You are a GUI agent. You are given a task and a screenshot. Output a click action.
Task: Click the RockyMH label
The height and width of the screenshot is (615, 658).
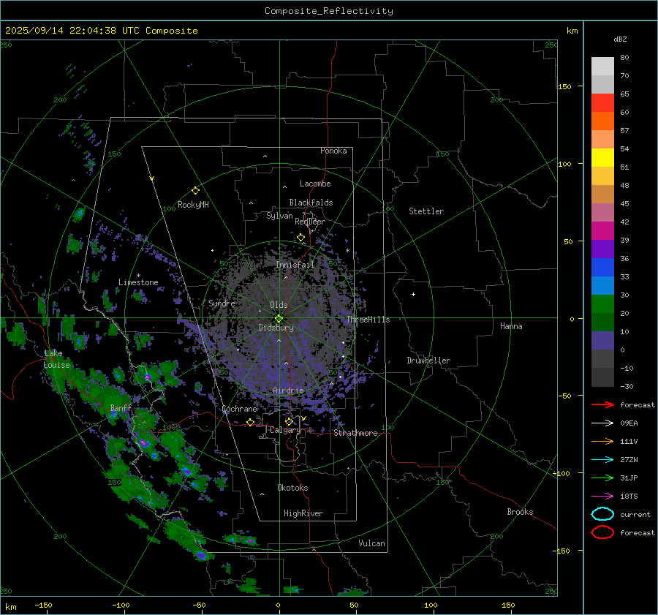(193, 205)
